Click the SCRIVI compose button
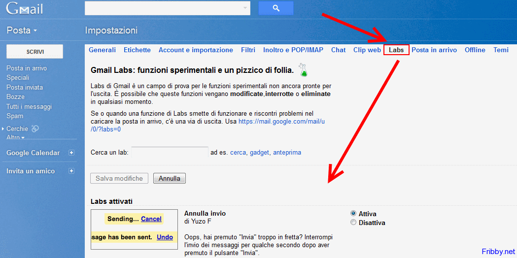Viewport: 517px width, 258px height. (35, 52)
